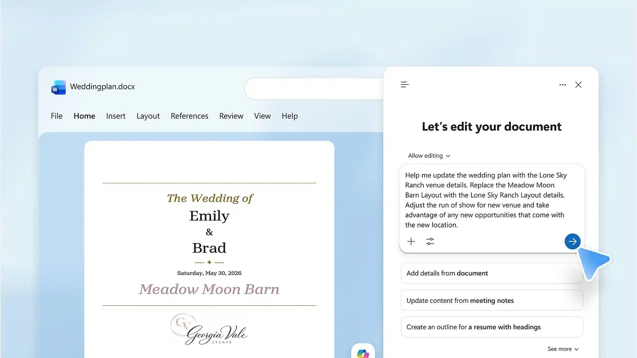Choose Add details from document suggestion

pos(492,273)
